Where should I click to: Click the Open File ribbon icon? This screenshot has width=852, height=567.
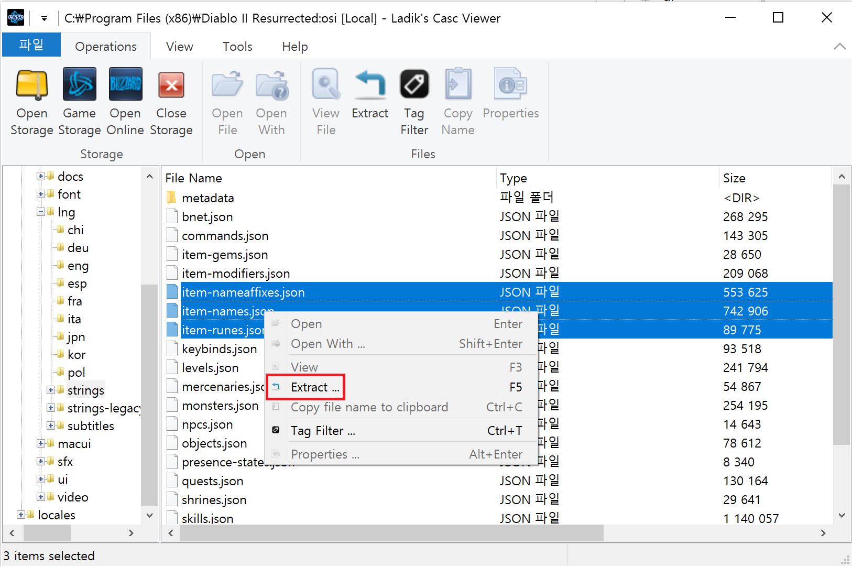(227, 84)
